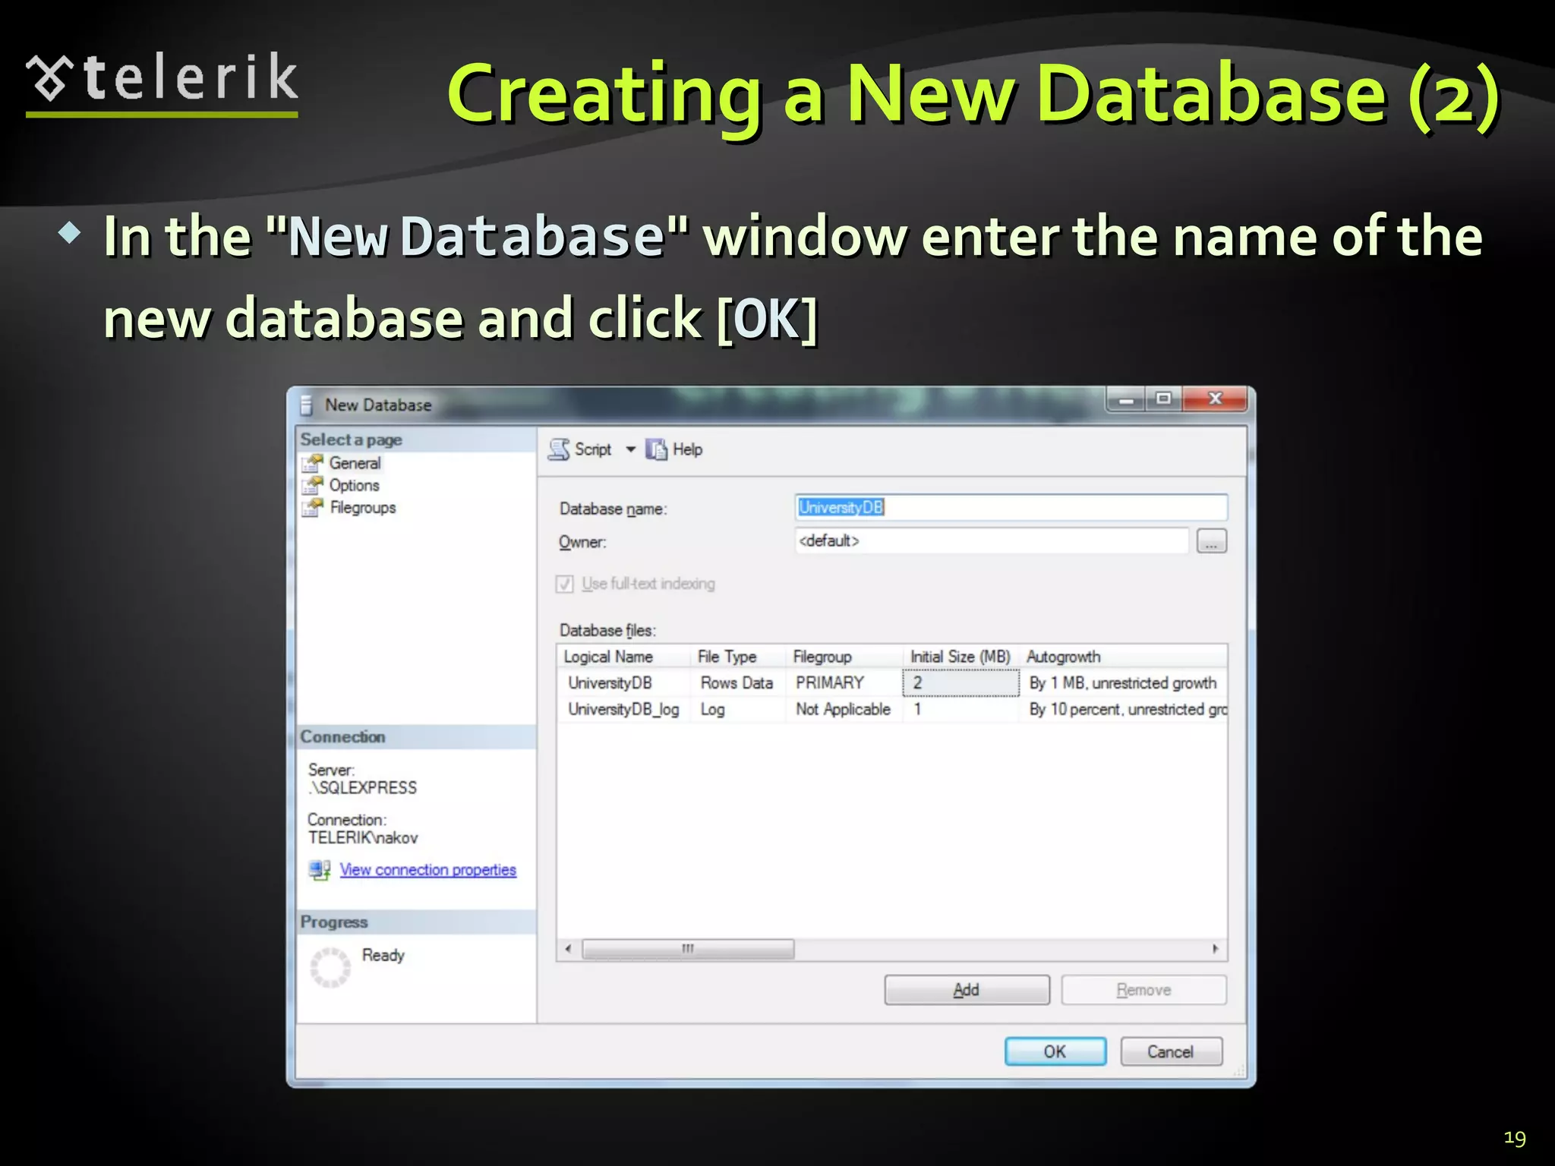
Task: Click the horizontal scrollbar thumb
Action: point(688,949)
